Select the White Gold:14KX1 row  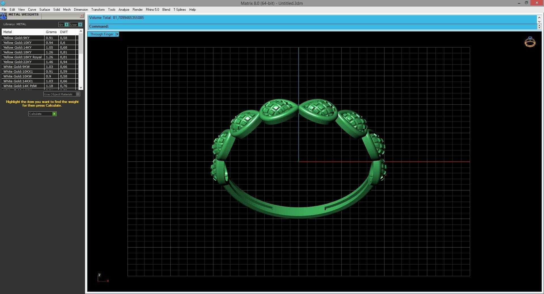pyautogui.click(x=40, y=81)
